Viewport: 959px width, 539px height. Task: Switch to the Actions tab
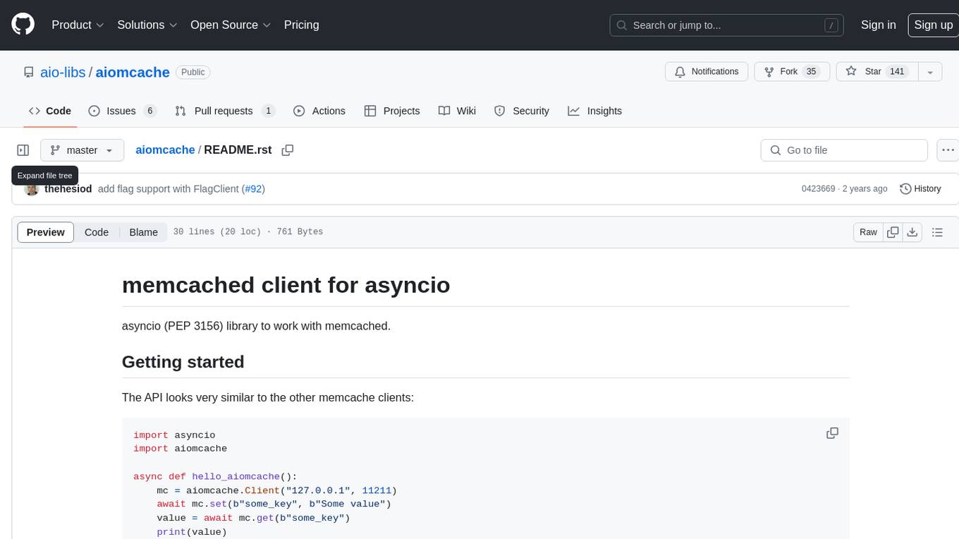(319, 111)
